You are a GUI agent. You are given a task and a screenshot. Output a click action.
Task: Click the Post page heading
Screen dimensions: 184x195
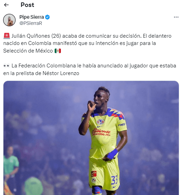coord(27,5)
